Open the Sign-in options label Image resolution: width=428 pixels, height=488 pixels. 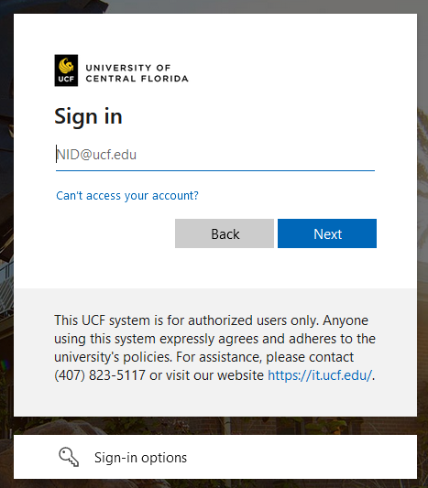pyautogui.click(x=140, y=458)
